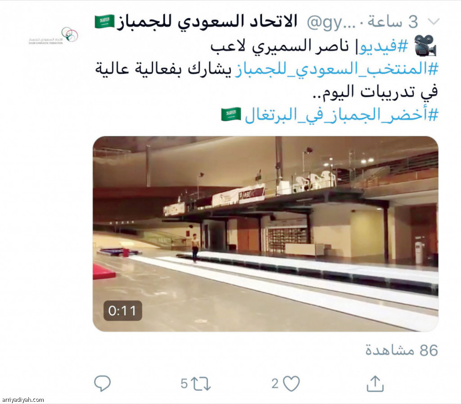Click the 0:11 video duration badge
The width and height of the screenshot is (461, 404).
[122, 311]
